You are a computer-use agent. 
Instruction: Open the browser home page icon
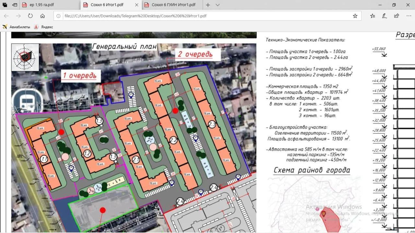(42, 16)
